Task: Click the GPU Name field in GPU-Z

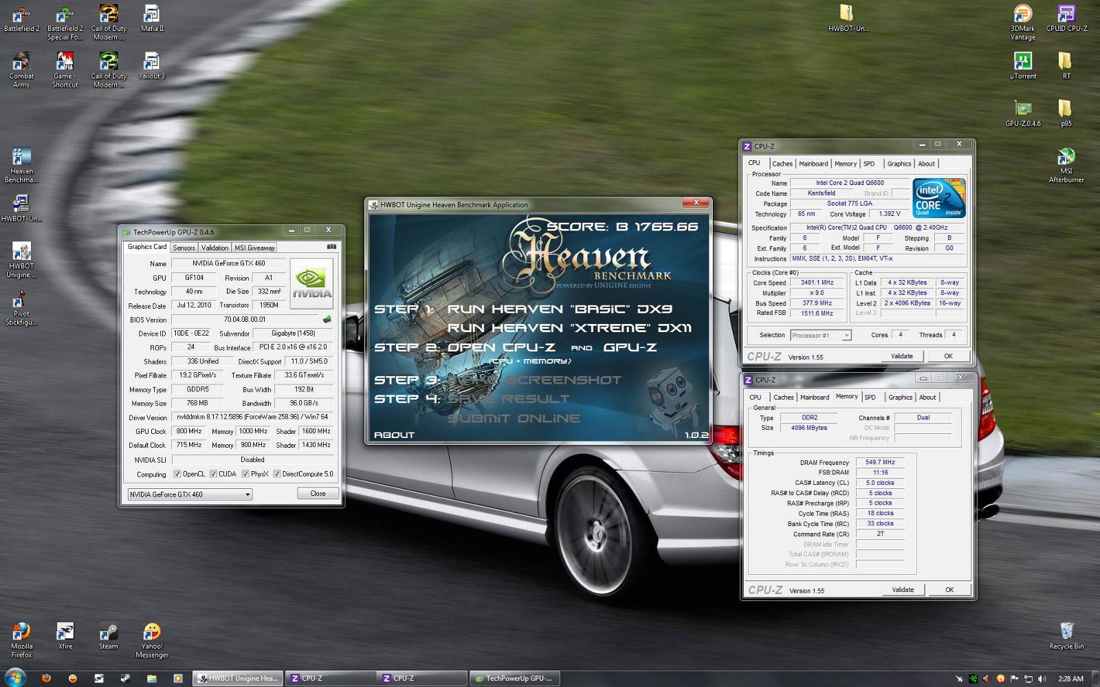Action: [228, 263]
